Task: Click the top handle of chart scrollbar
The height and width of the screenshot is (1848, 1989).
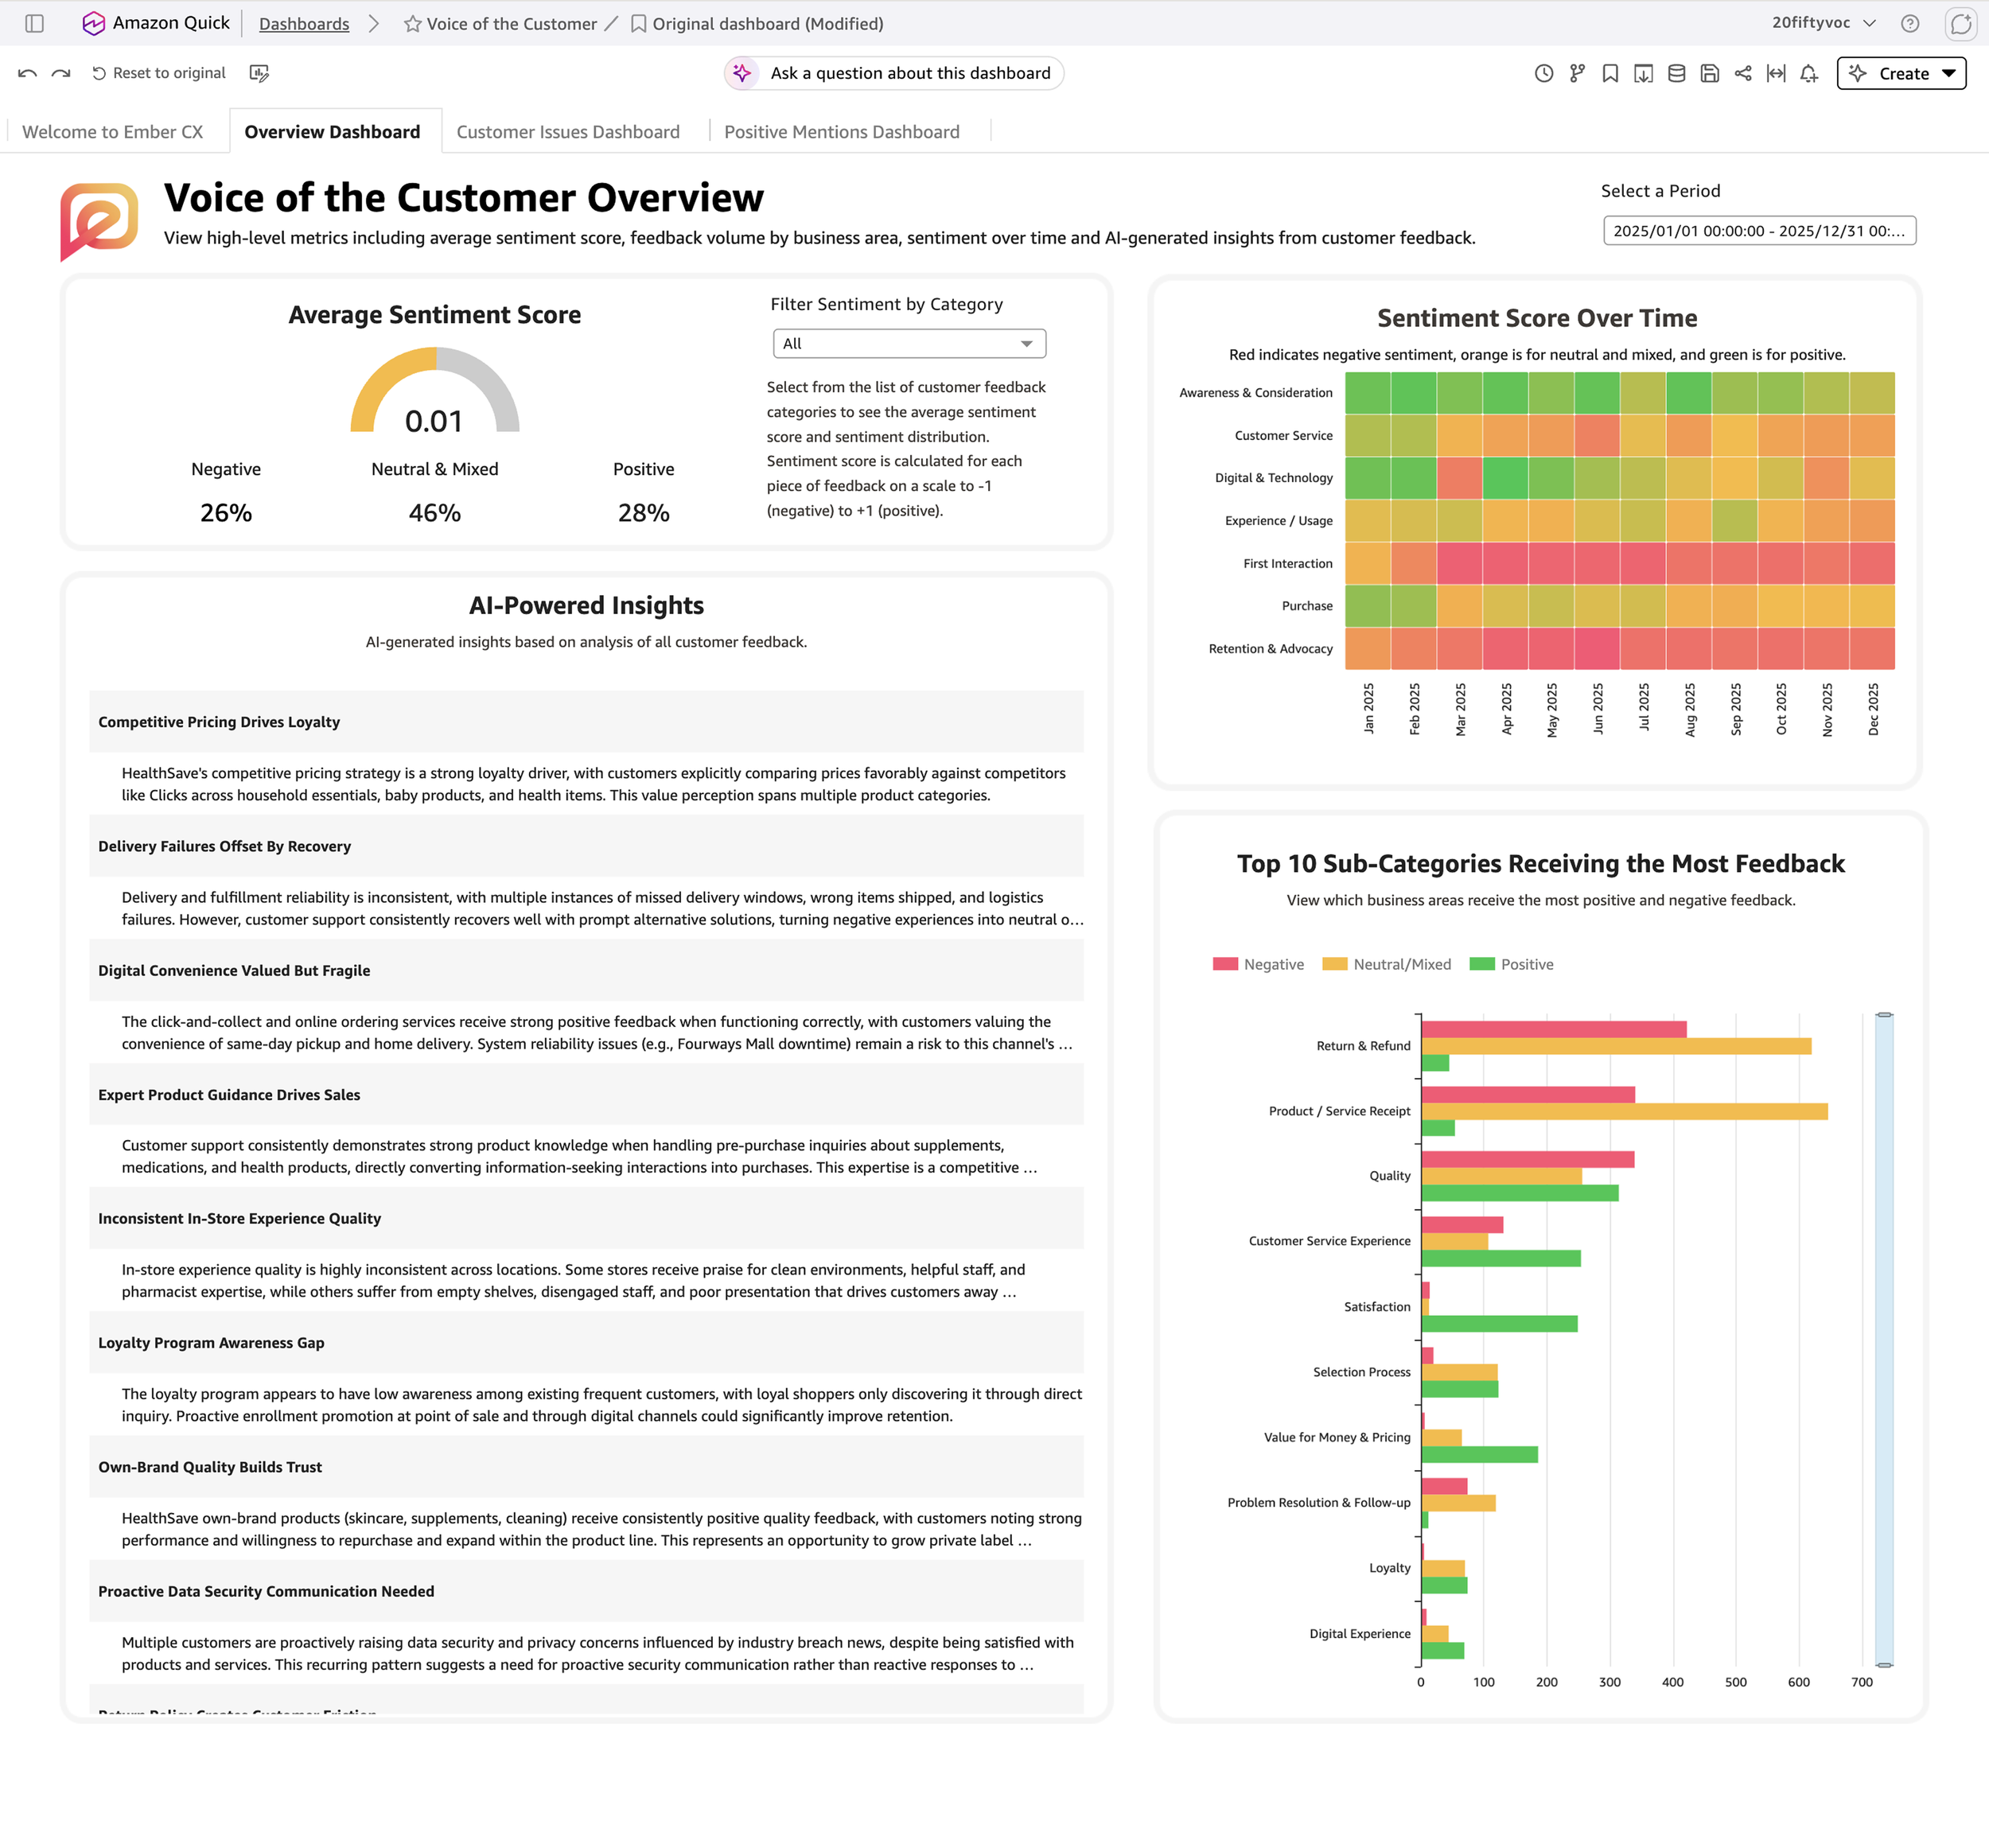Action: (x=1884, y=1015)
